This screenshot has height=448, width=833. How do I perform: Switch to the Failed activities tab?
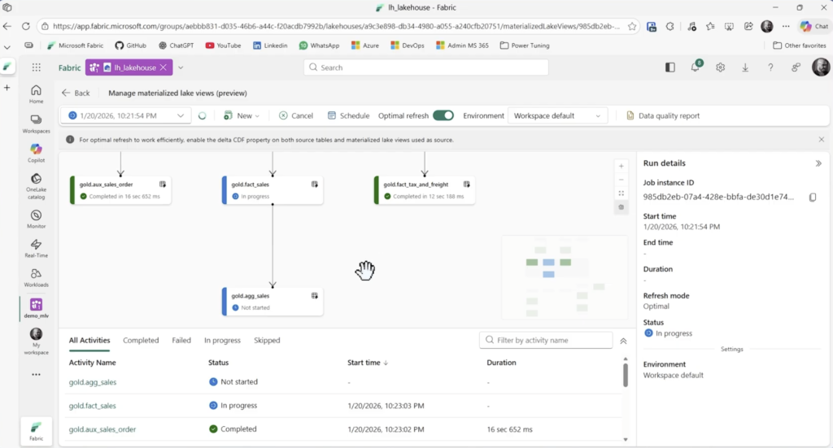(181, 341)
